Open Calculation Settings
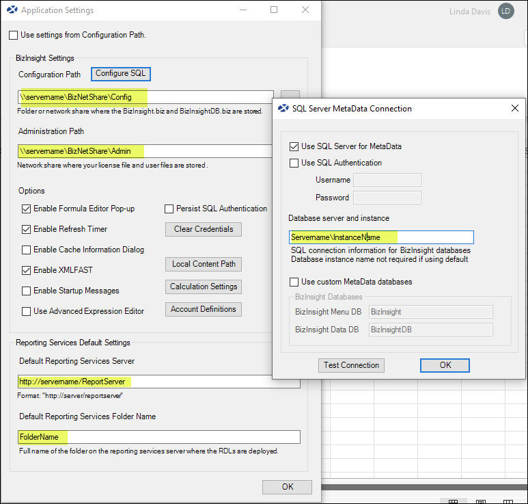 (204, 287)
